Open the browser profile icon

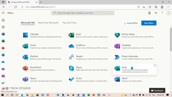(162, 7)
